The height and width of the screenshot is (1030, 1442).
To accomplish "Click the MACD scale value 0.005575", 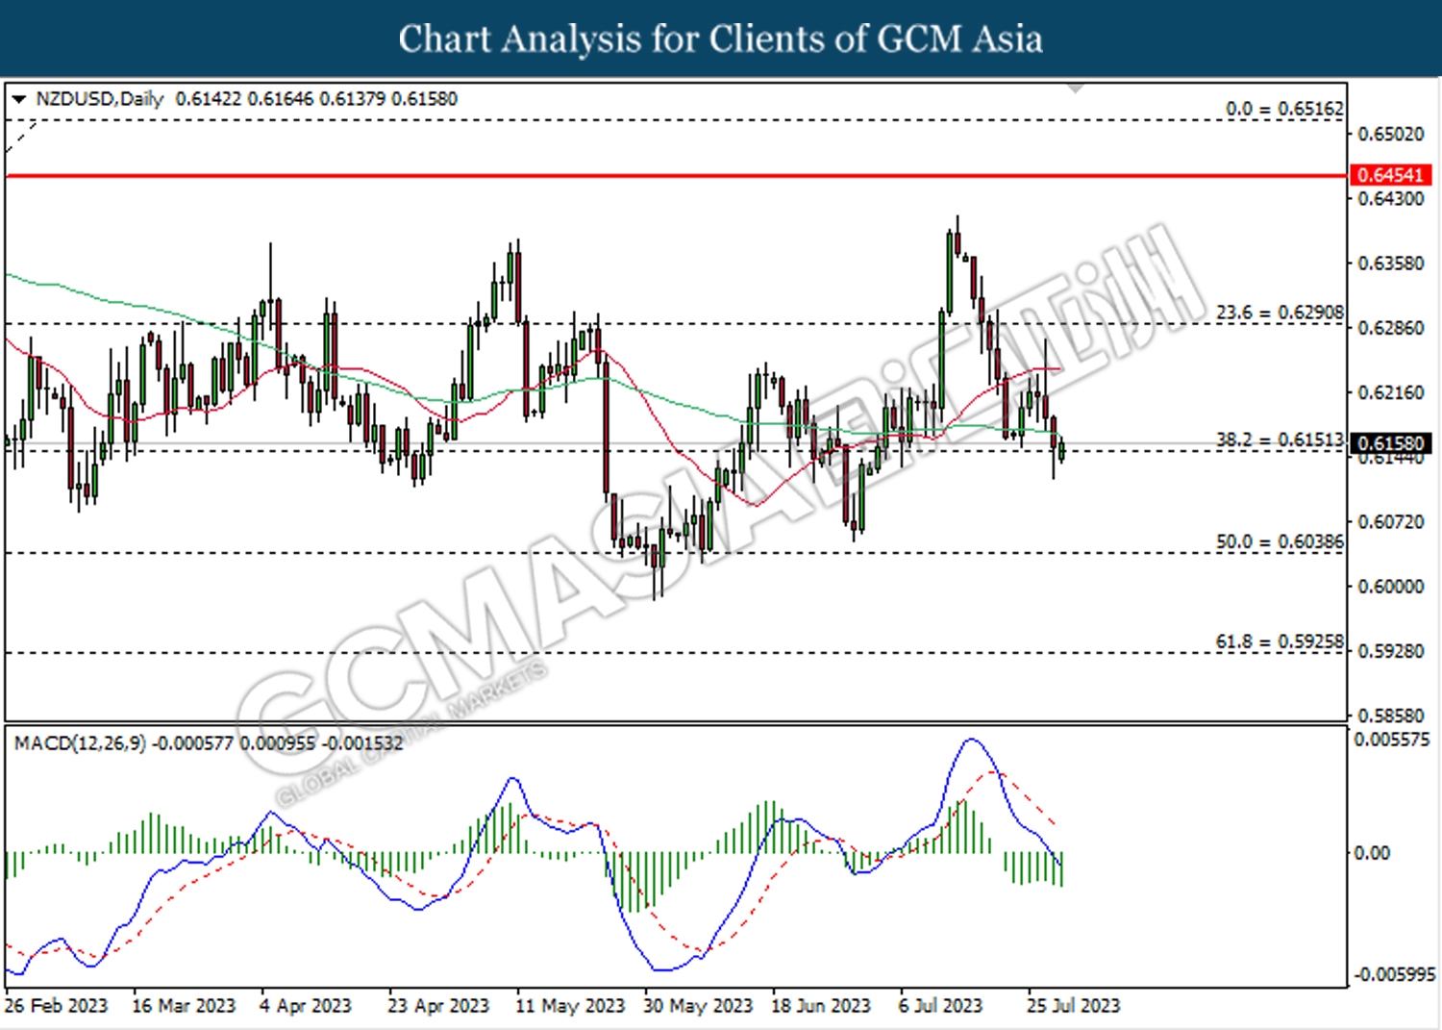I will (x=1392, y=740).
